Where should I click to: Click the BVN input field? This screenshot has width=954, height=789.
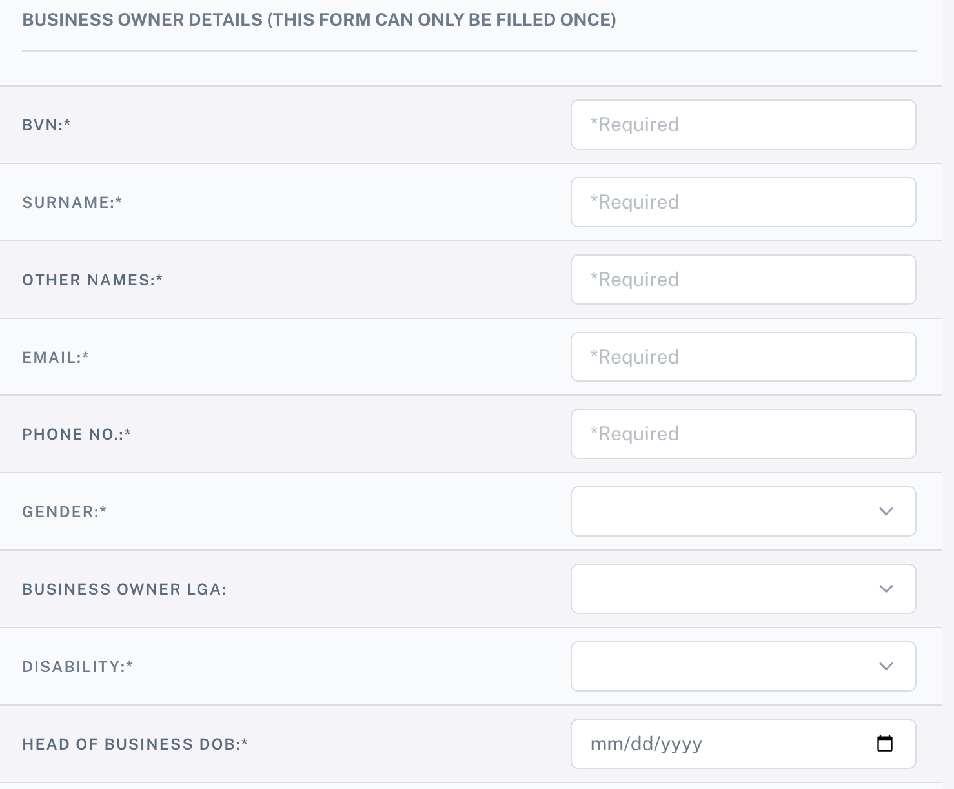743,125
